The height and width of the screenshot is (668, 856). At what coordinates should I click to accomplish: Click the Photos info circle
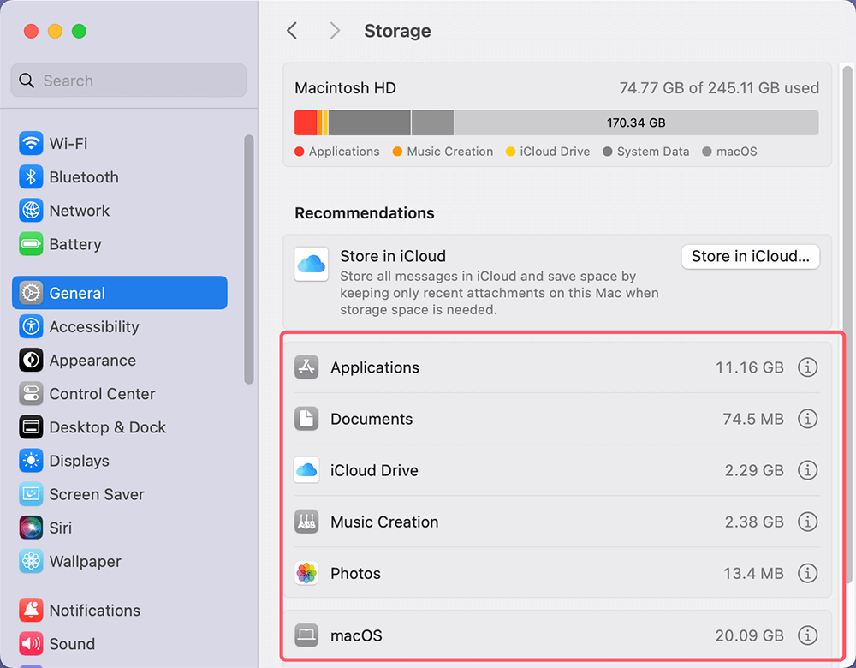(x=807, y=573)
